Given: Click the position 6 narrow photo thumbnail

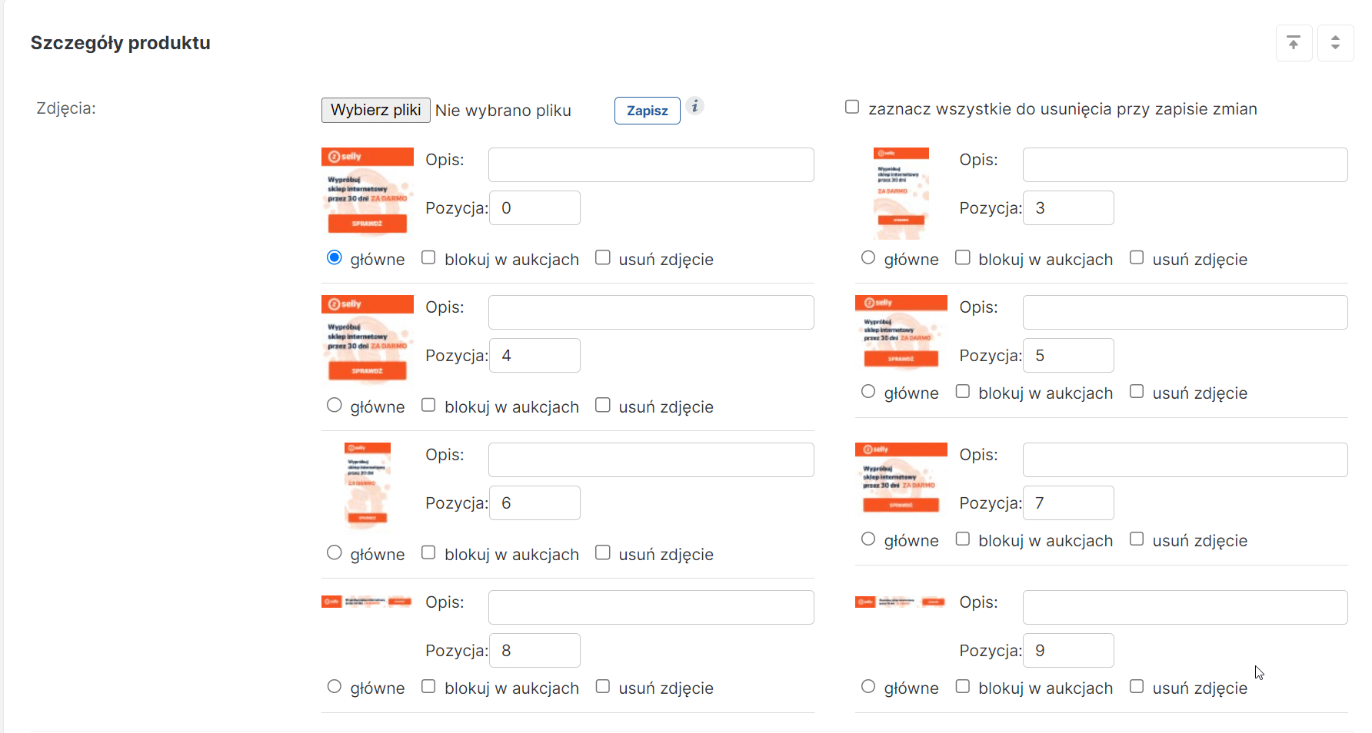Looking at the screenshot, I should tap(367, 486).
